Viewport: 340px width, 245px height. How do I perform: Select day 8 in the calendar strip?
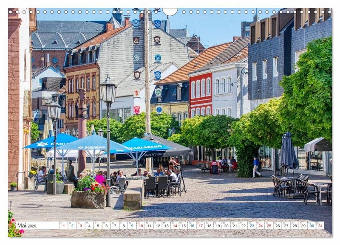click(123, 225)
